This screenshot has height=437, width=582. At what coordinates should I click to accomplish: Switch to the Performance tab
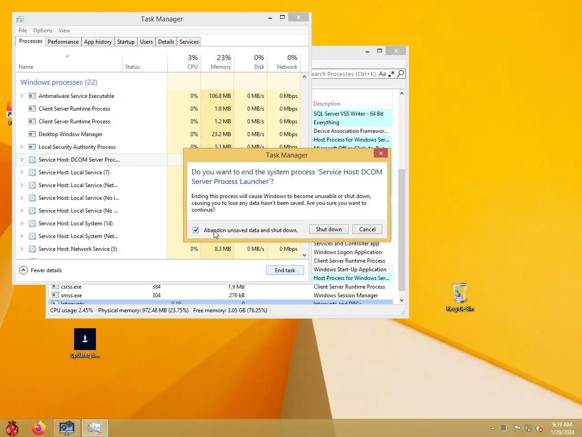pyautogui.click(x=63, y=42)
